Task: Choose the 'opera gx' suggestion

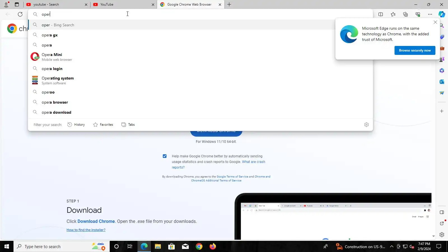Action: click(x=200, y=35)
